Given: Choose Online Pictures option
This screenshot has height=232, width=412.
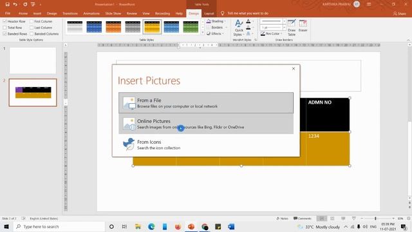Looking at the screenshot, I should (x=206, y=124).
